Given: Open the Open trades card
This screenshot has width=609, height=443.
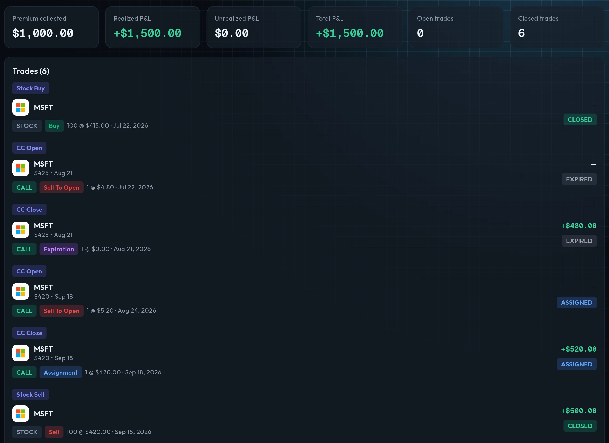Looking at the screenshot, I should click(456, 27).
